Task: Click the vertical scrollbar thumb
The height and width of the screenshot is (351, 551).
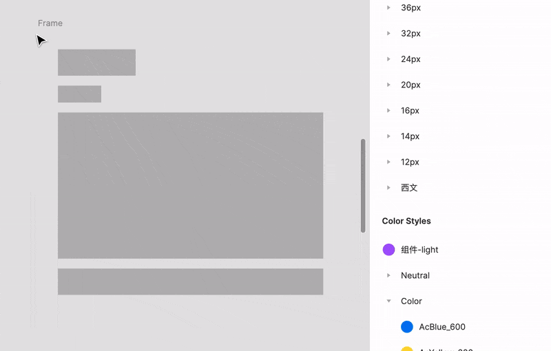Action: click(x=363, y=186)
